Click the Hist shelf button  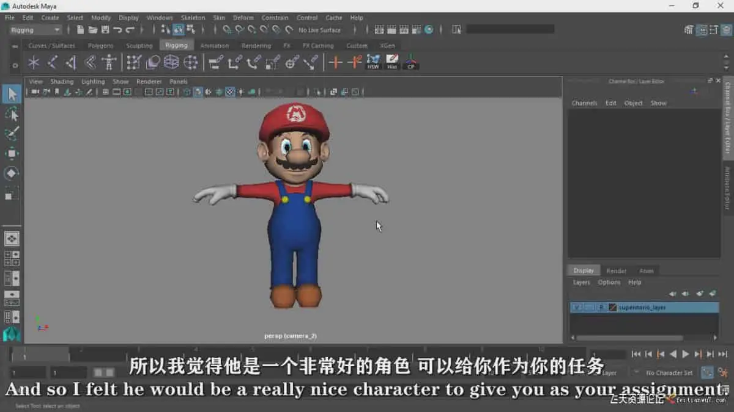392,62
